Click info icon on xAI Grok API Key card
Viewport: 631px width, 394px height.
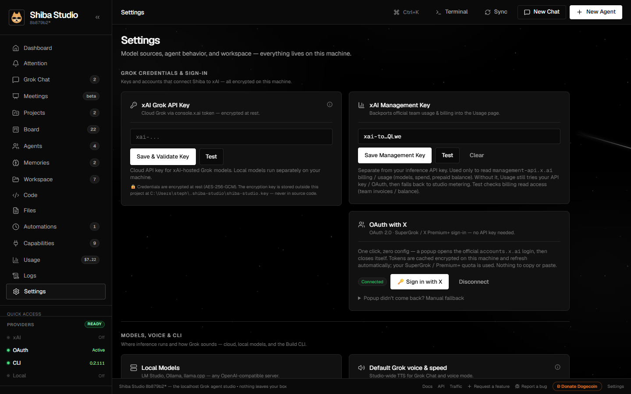330,105
